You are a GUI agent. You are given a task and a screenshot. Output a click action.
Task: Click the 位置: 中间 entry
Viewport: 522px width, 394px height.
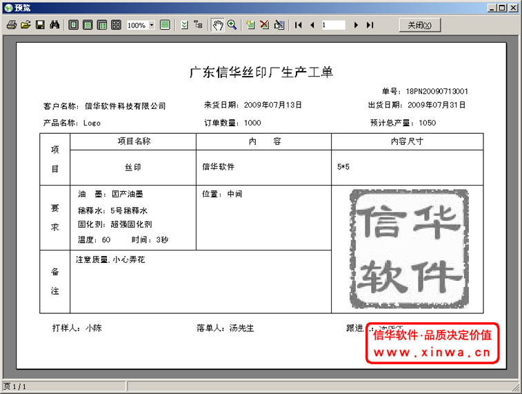[222, 194]
